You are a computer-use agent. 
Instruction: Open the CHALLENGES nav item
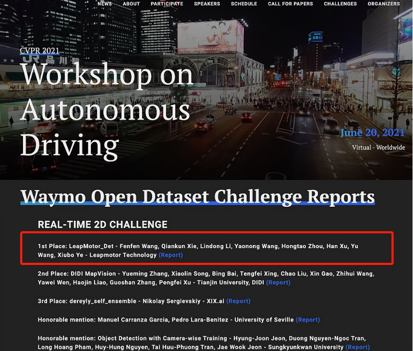pyautogui.click(x=340, y=4)
